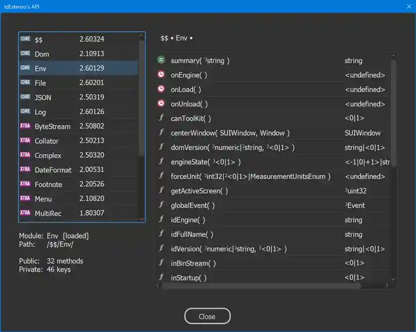This screenshot has height=332, width=416.
Task: Click the function icon beside globalEvent()
Action: coord(161,205)
